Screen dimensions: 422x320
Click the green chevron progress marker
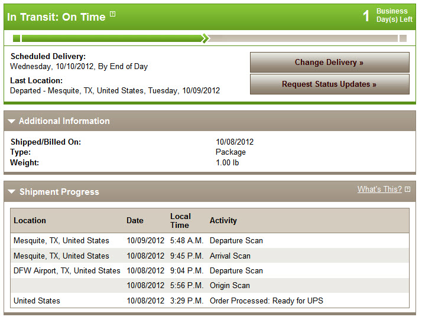(206, 38)
